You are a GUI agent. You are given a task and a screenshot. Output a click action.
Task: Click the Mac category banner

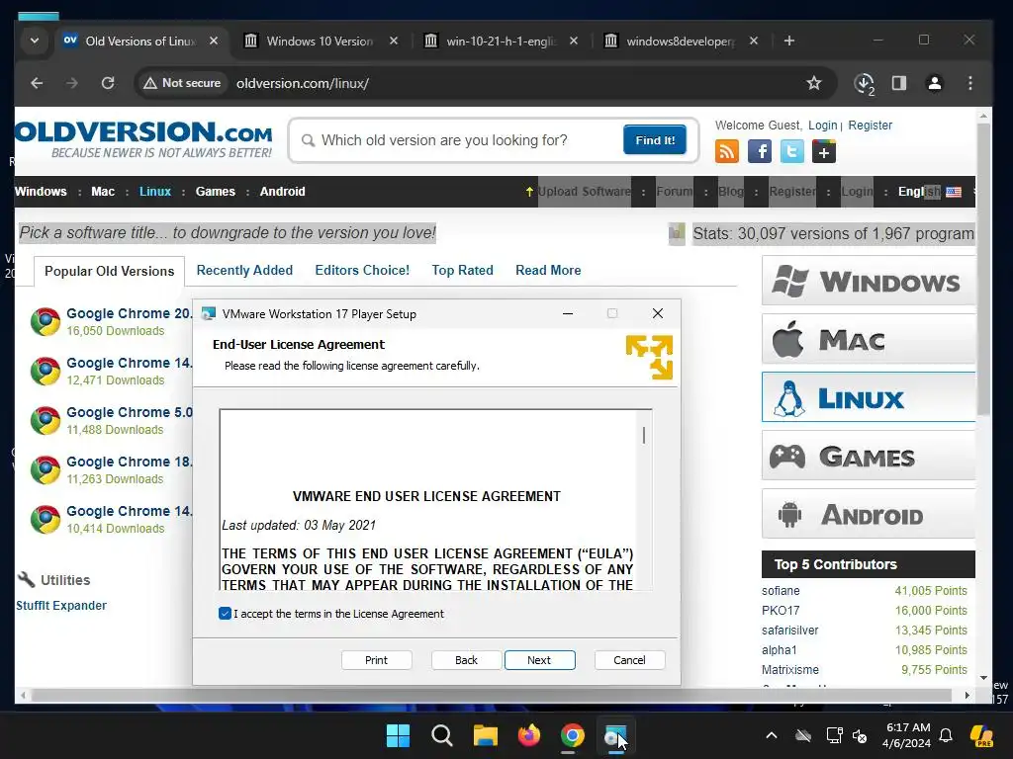point(869,340)
